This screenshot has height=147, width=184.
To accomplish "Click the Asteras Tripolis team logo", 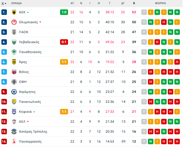I will [x=14, y=132].
